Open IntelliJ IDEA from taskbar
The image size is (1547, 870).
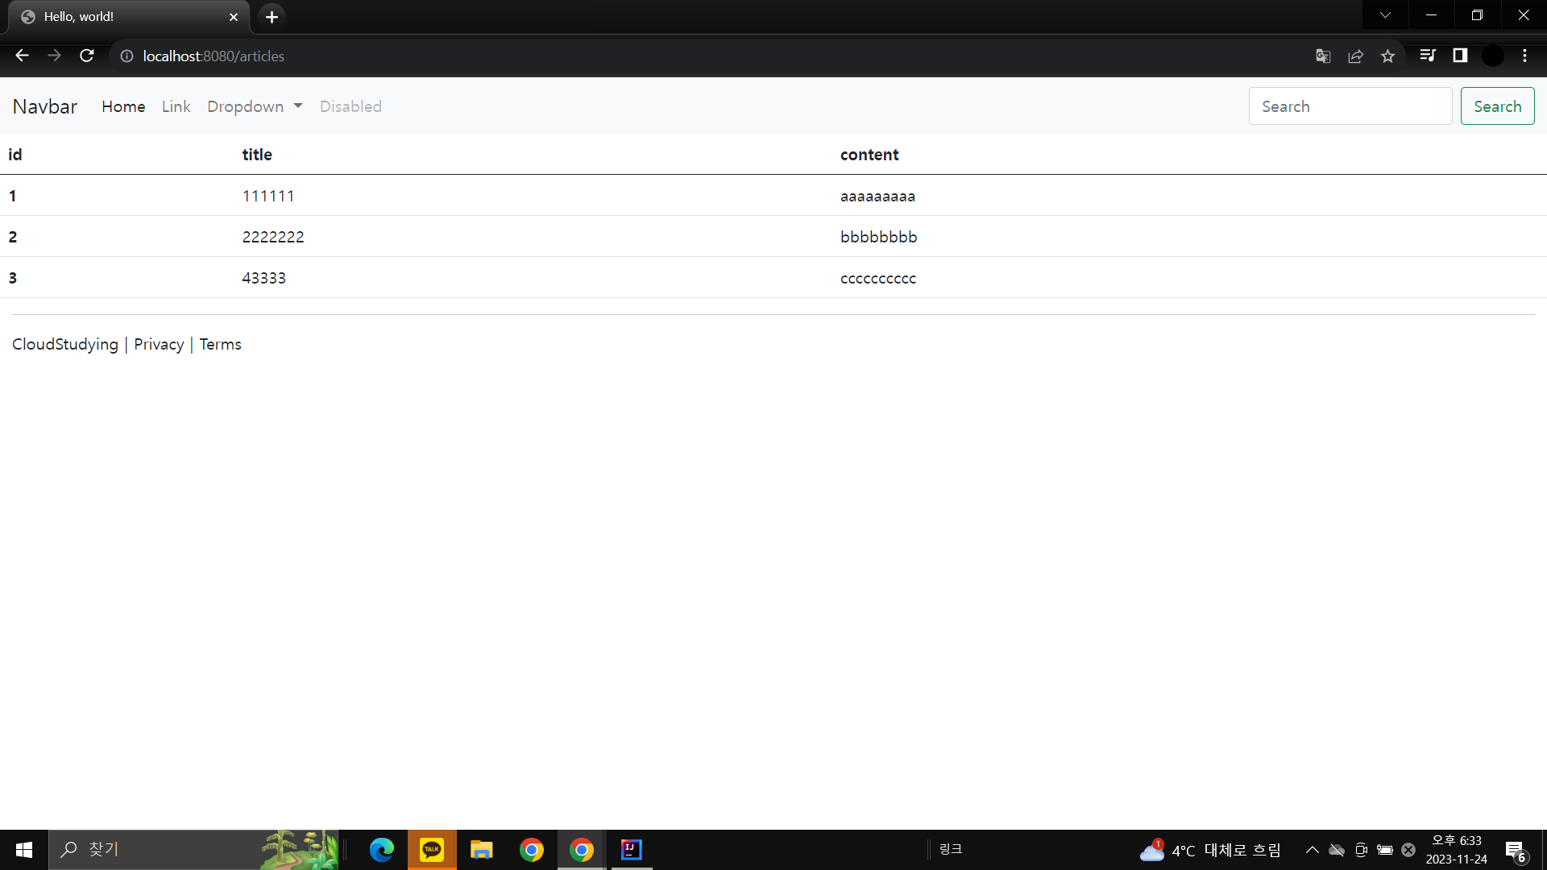[632, 849]
